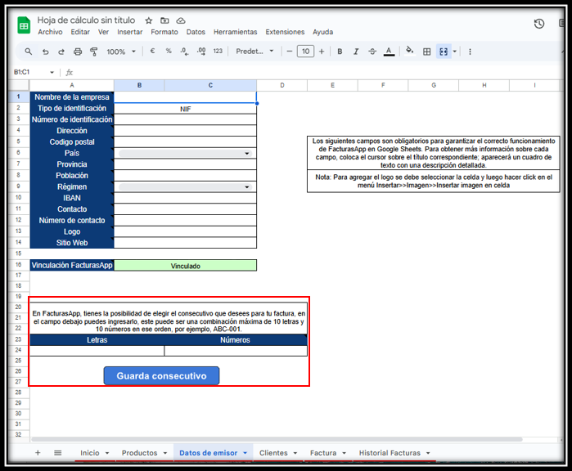Toggle strikethrough formatting
The image size is (572, 471).
pyautogui.click(x=372, y=52)
